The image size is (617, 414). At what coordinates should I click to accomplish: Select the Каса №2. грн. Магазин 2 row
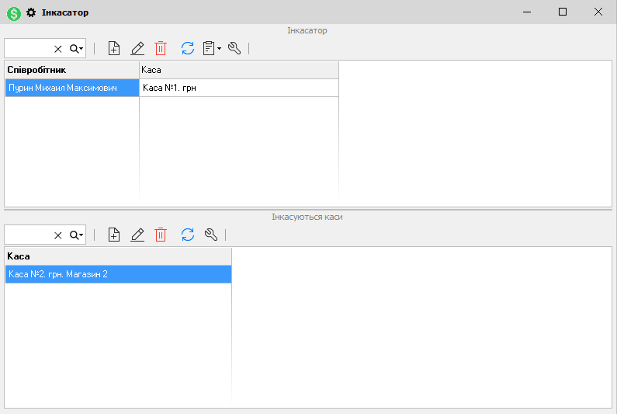coord(118,274)
